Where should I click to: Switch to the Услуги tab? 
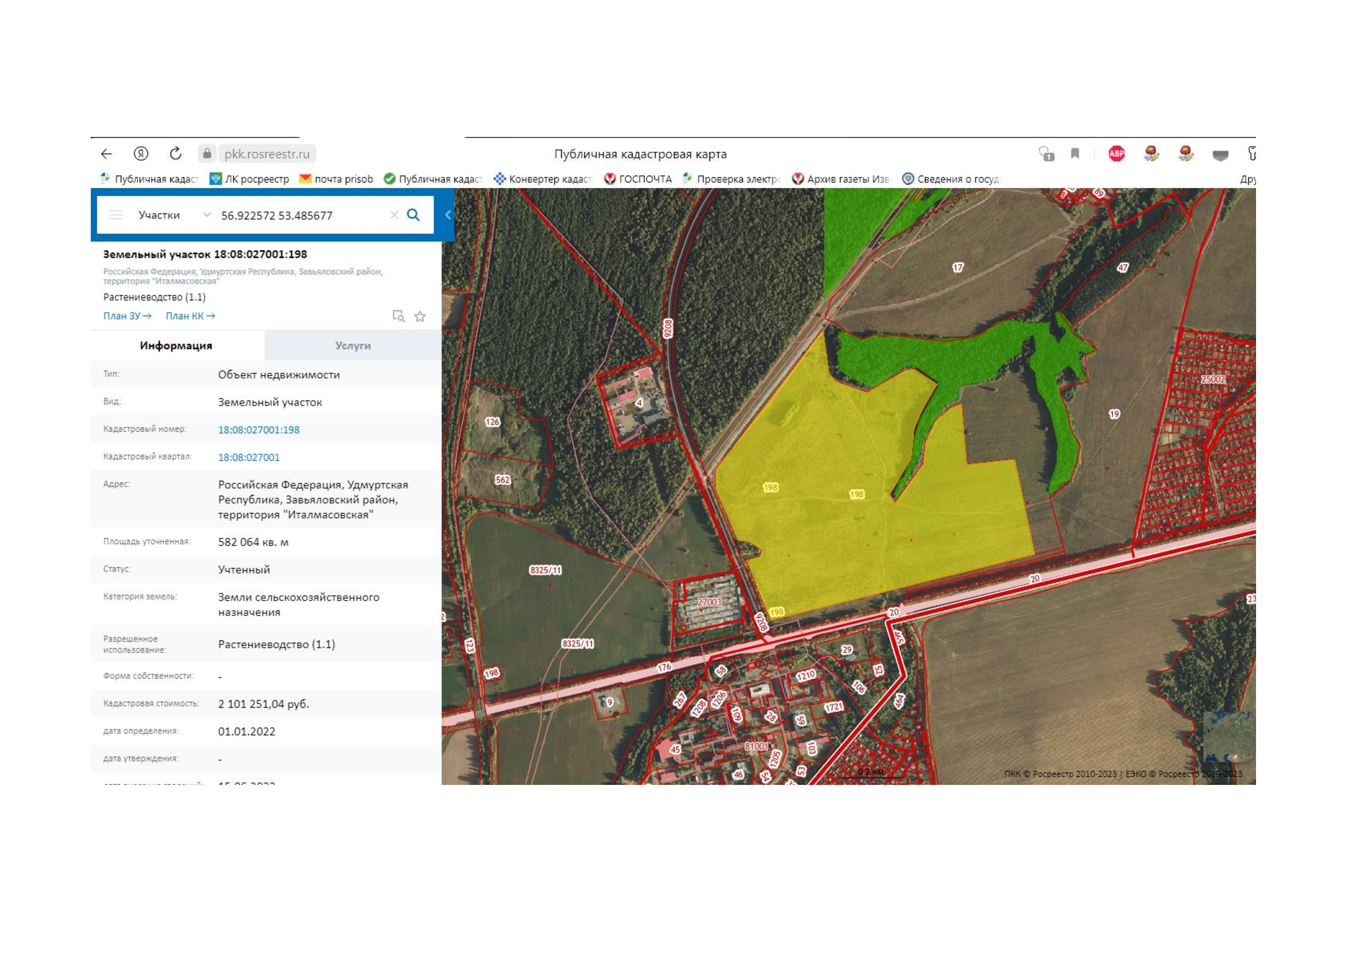(x=353, y=346)
